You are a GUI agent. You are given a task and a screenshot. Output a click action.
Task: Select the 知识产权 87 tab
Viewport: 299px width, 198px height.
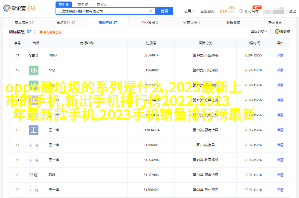(x=108, y=23)
